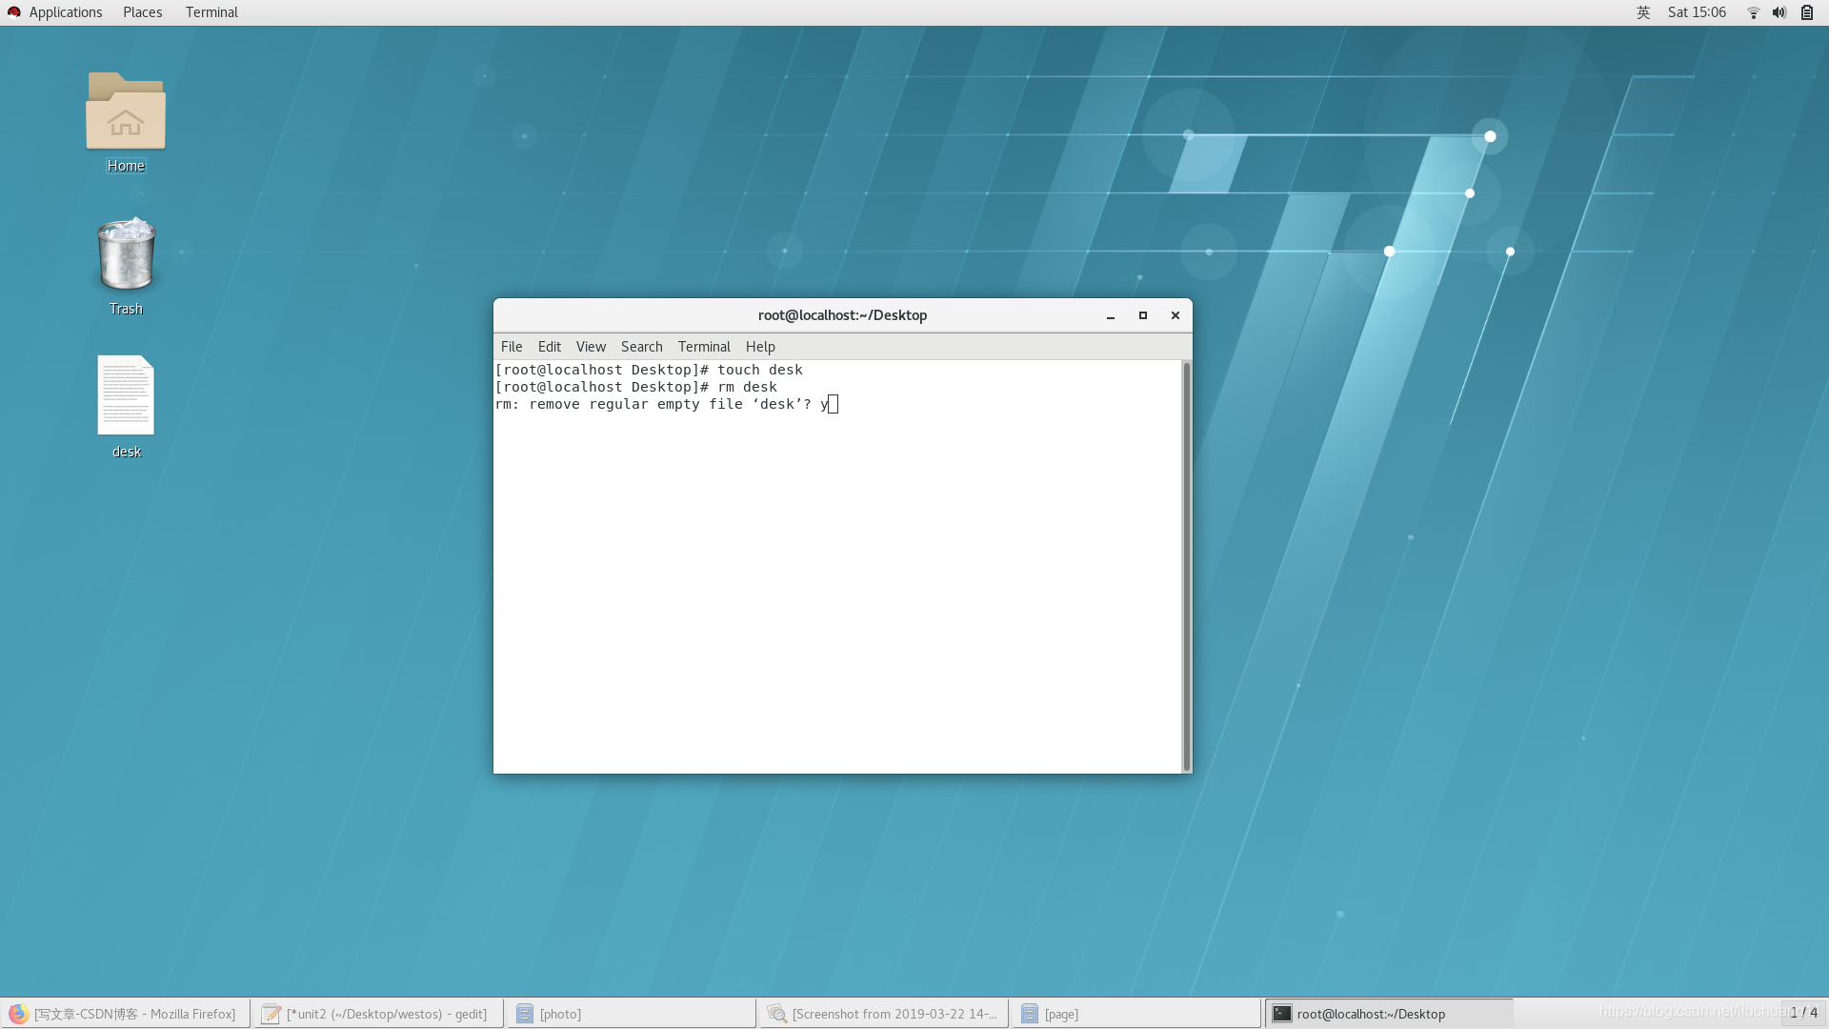Click the input method indicator 英
1829x1029 pixels.
pyautogui.click(x=1643, y=12)
